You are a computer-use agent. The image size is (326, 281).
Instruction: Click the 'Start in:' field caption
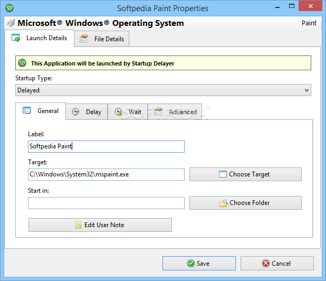[39, 191]
